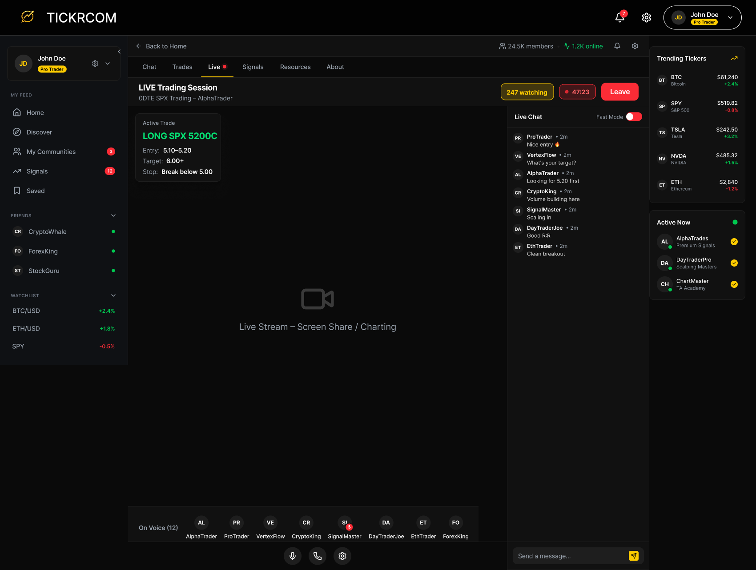
Task: Collapse the Friends section
Action: (x=113, y=215)
